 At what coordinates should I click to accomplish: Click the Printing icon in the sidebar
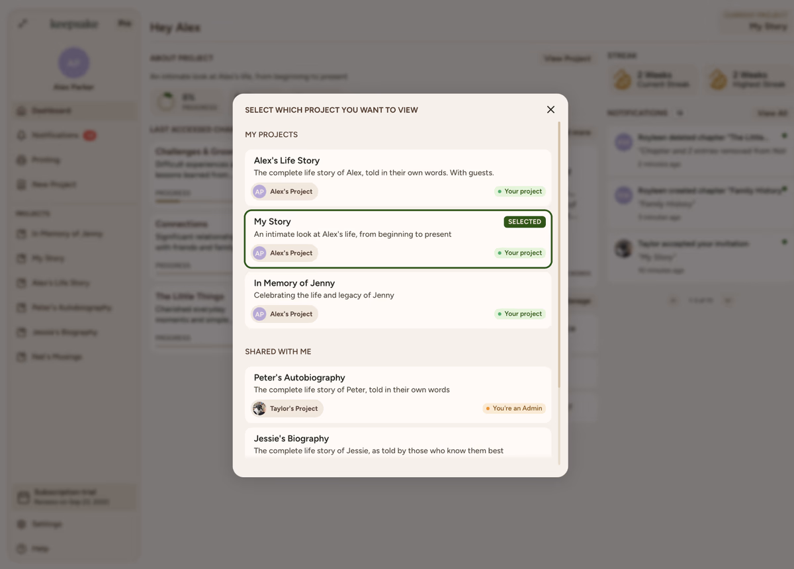click(22, 160)
